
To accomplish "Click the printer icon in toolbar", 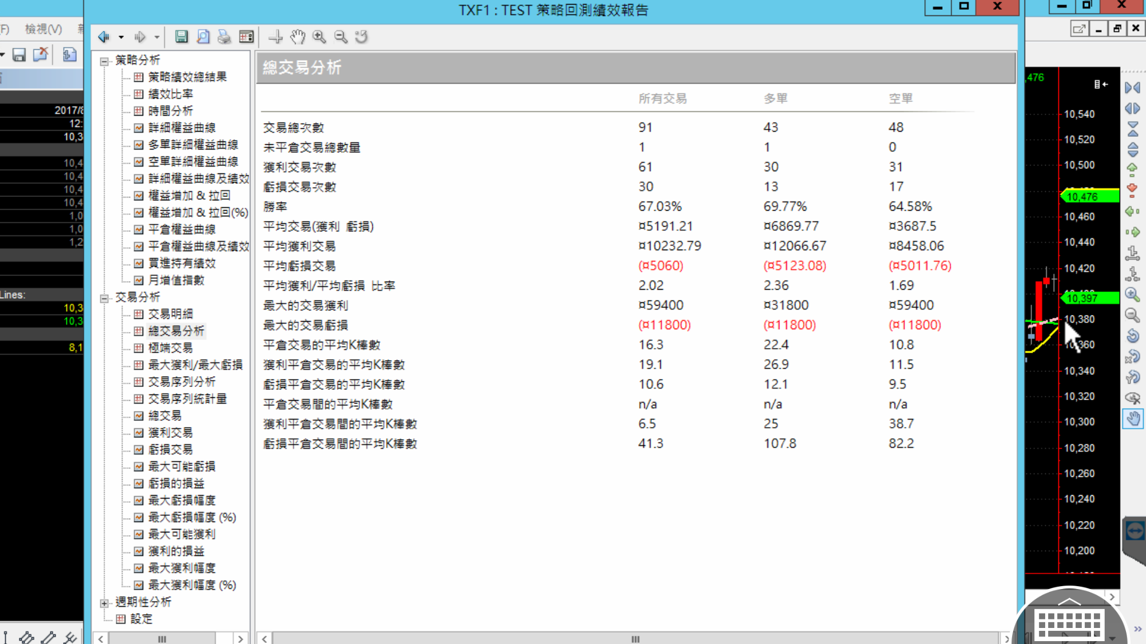I will click(x=224, y=37).
